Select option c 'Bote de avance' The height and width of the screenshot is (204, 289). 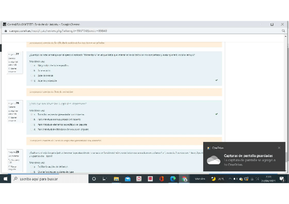point(32,76)
